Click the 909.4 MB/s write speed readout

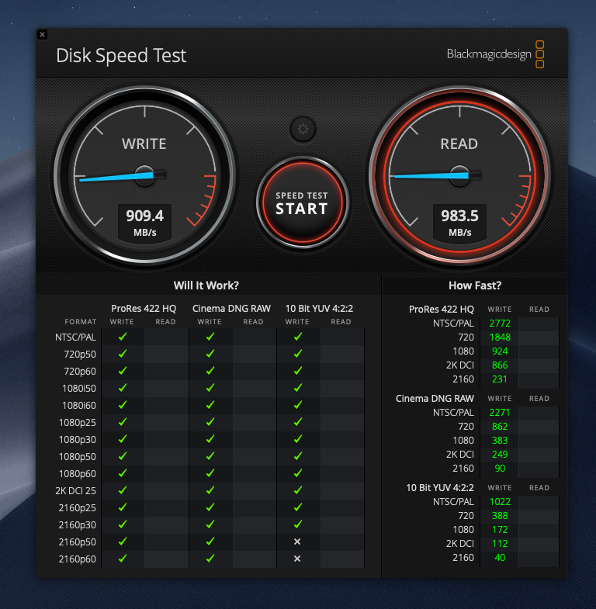coord(145,223)
